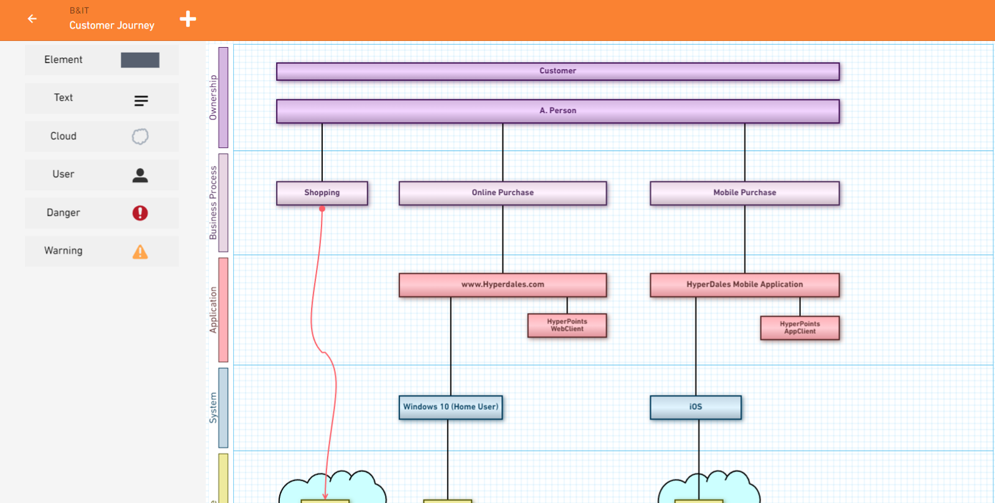995x503 pixels.
Task: Select the Text lines icon
Action: click(x=141, y=100)
